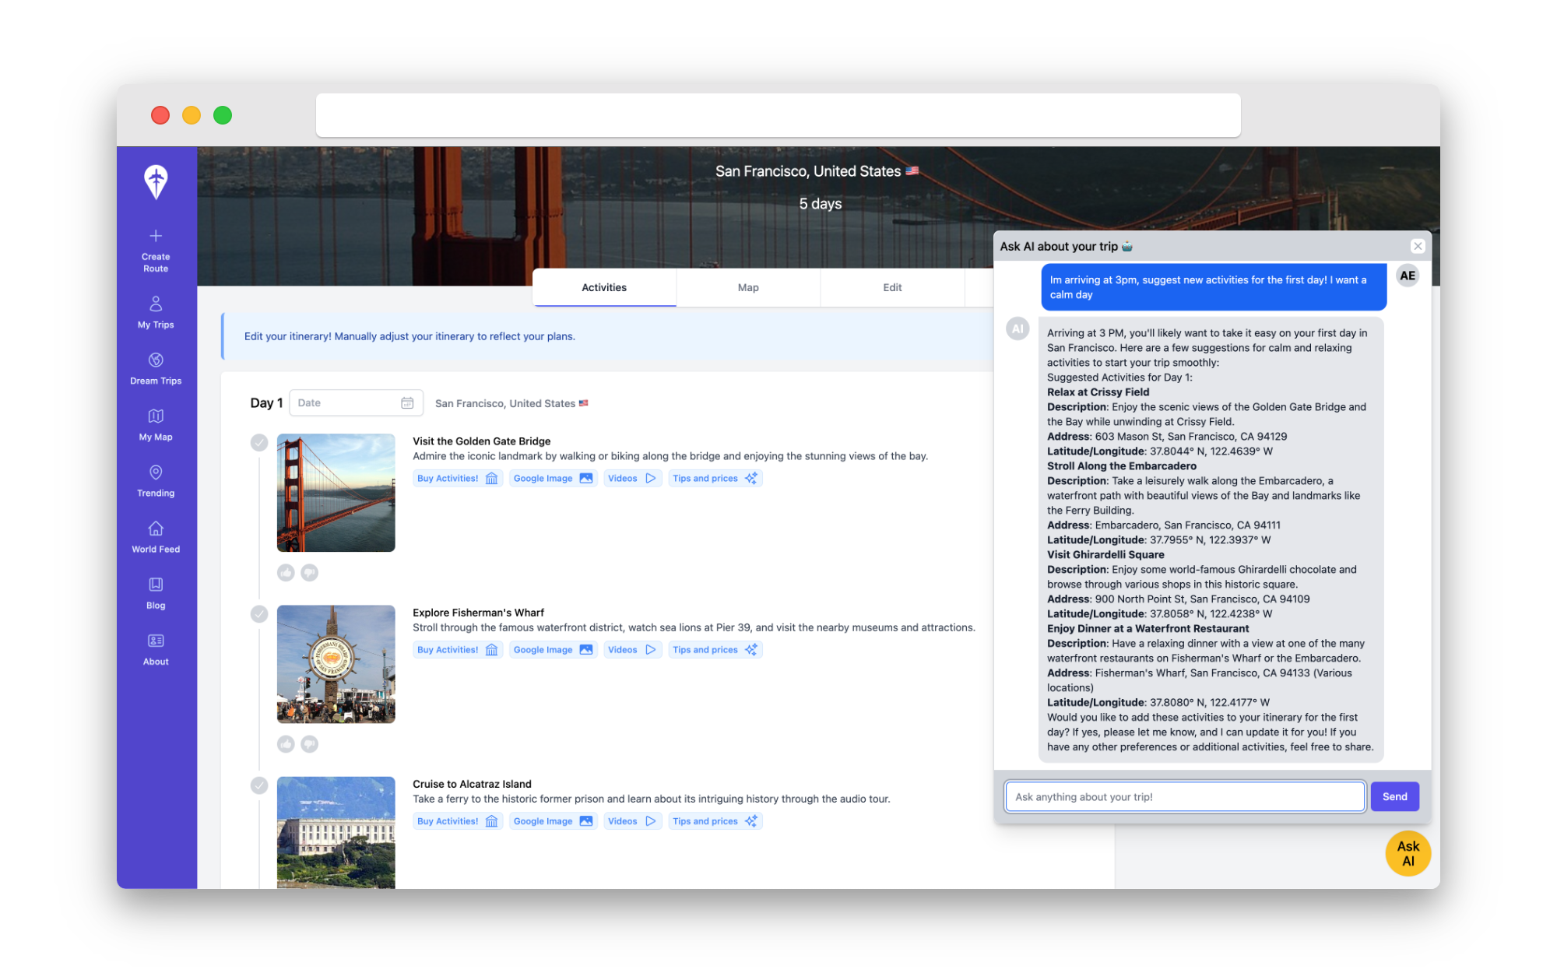Open the Blog sidebar icon

tap(156, 585)
